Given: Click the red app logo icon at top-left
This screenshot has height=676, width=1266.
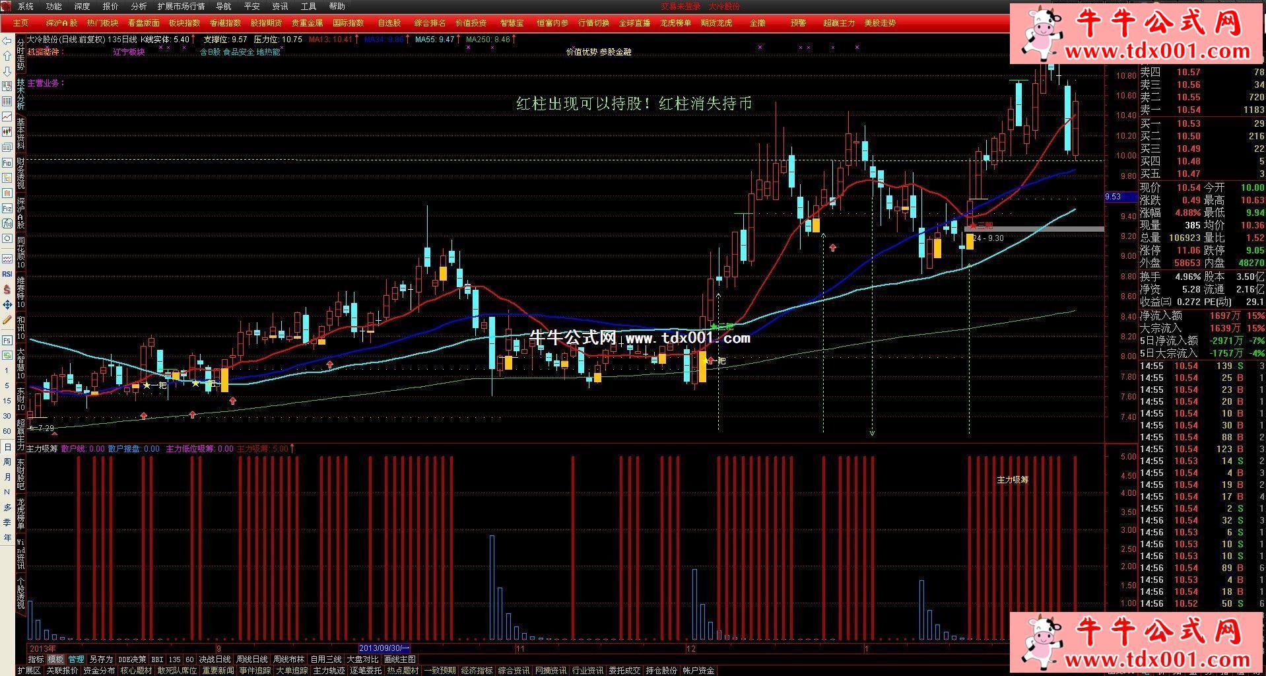Looking at the screenshot, I should point(7,6).
